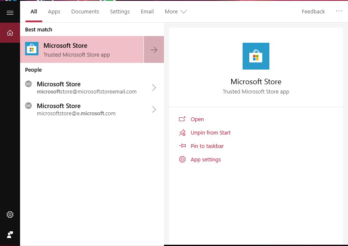Expand the microsoftstoreemail.com contact chevron

coord(154,88)
